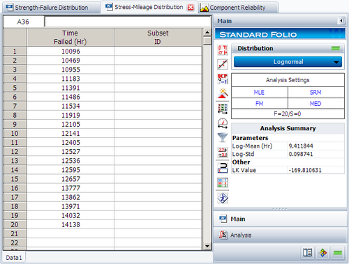Screen dimensions: 349x264
Task: Collapse the Main control panel arrow
Action: pos(341,21)
